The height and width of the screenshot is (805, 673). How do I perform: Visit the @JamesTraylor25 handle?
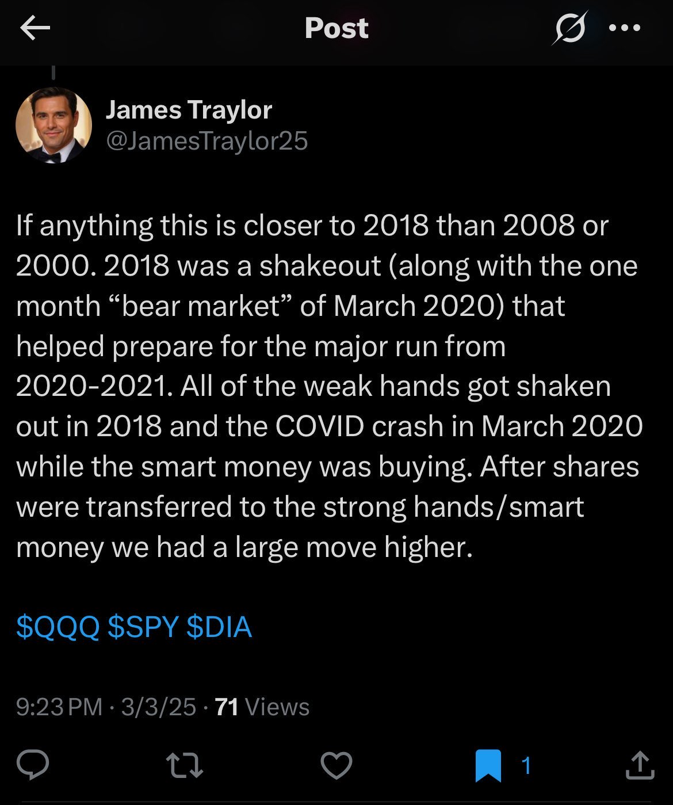(x=207, y=141)
